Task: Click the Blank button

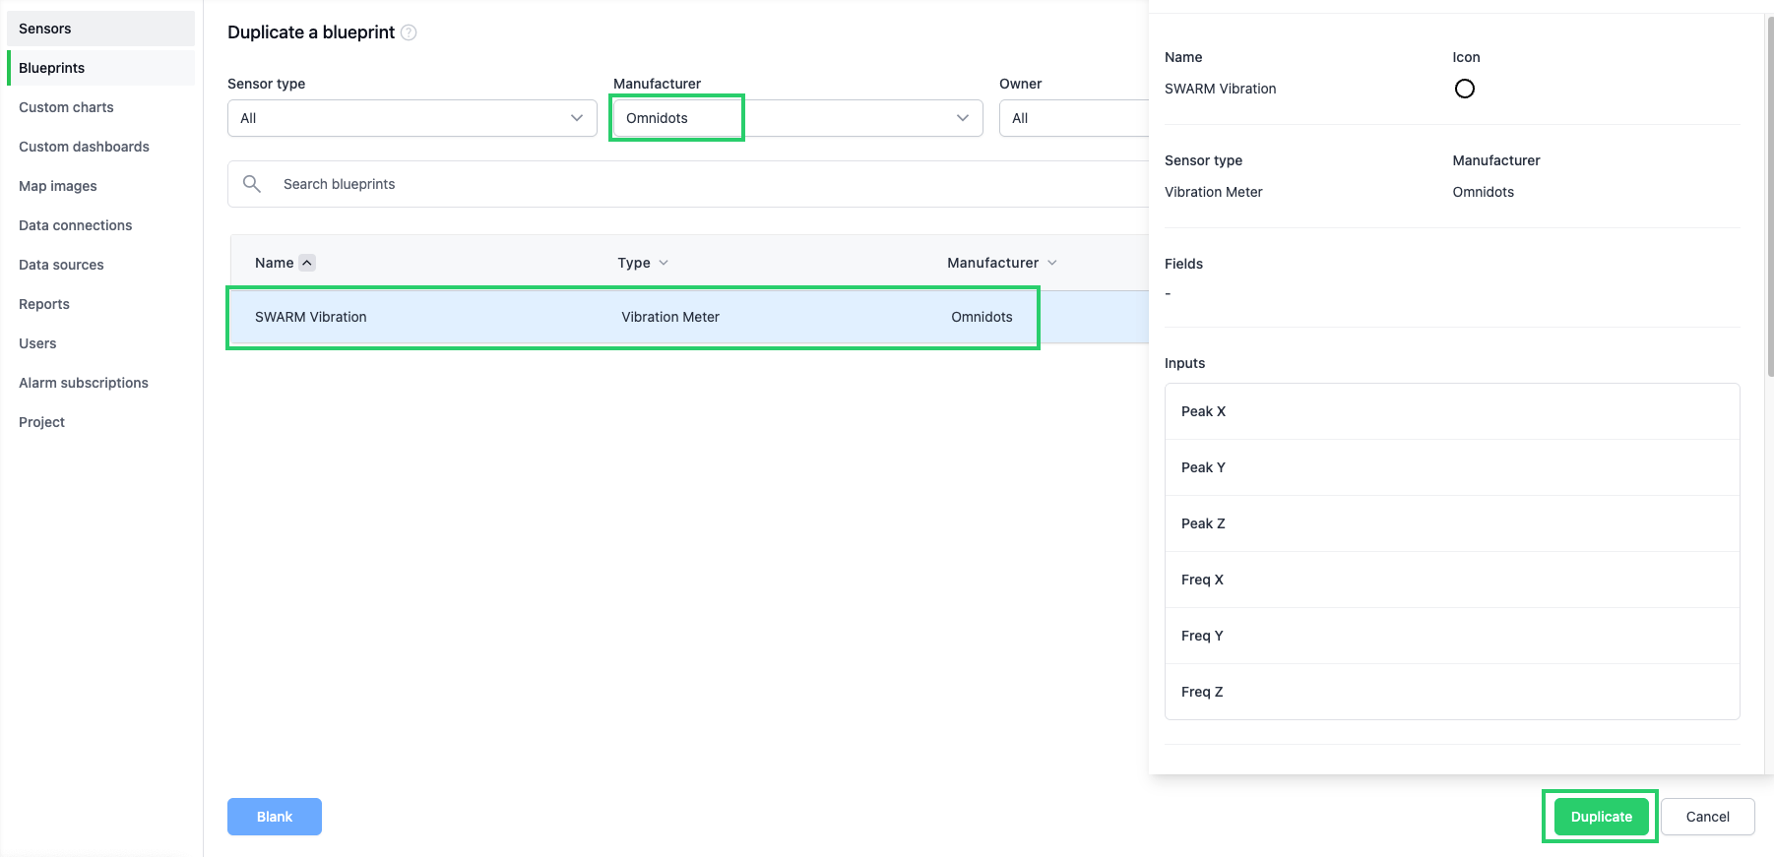Action: coord(275,817)
